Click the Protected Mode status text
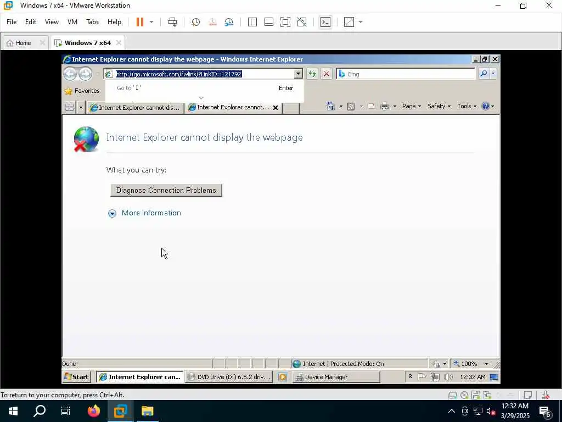562x422 pixels. (344, 364)
